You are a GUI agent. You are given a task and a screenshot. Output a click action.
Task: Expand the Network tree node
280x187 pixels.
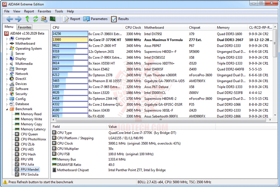(7, 74)
